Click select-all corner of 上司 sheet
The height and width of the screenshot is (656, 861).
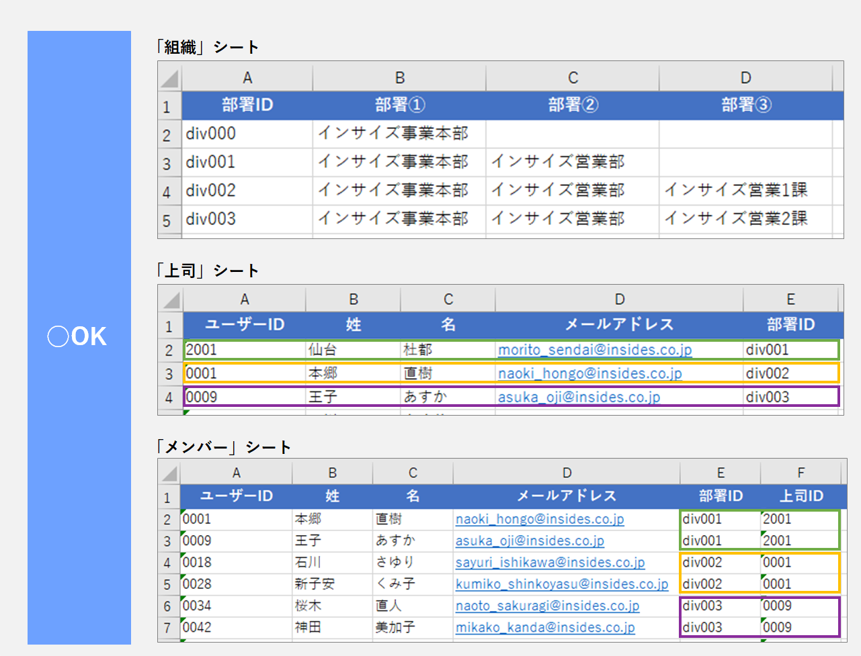(171, 299)
